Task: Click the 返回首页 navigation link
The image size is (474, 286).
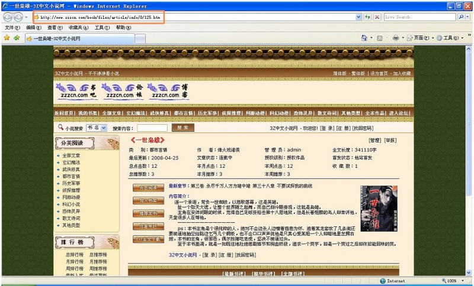Action: tap(64, 113)
